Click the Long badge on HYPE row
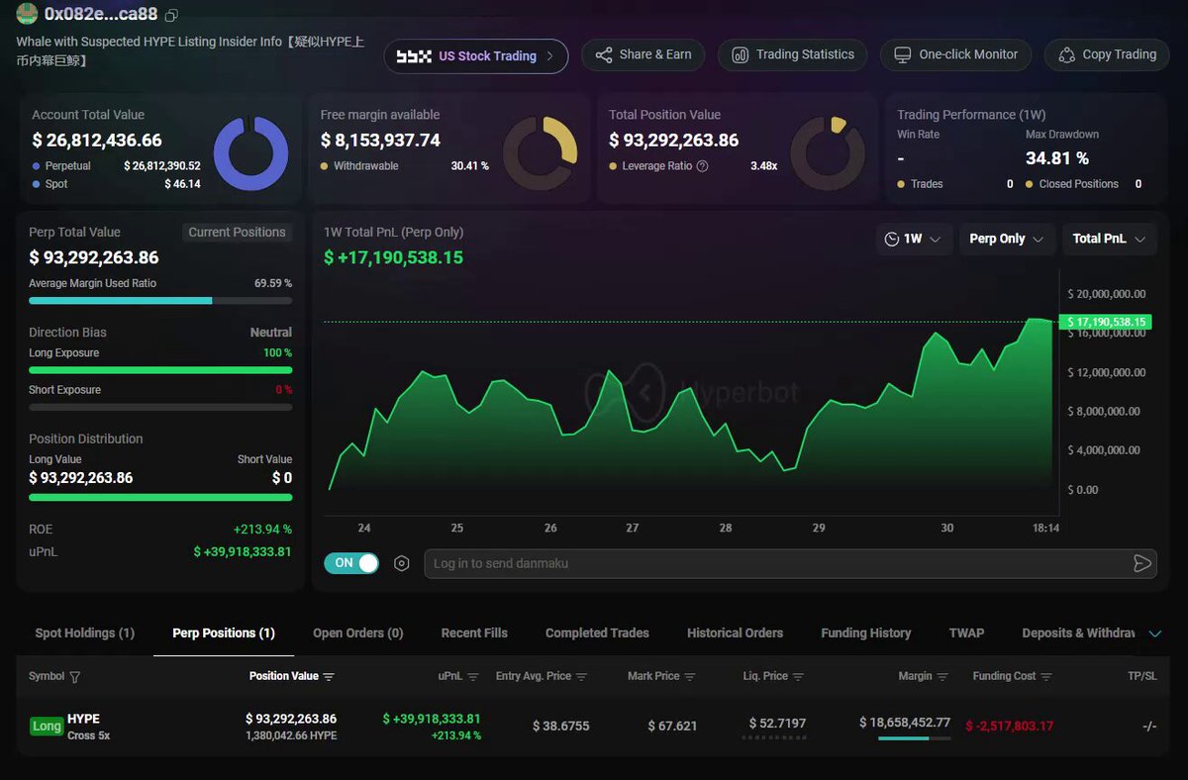The image size is (1188, 780). [47, 727]
